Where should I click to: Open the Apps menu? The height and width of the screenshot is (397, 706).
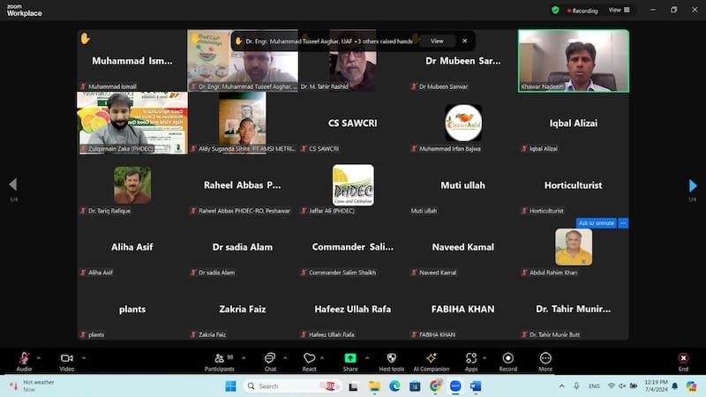471,358
